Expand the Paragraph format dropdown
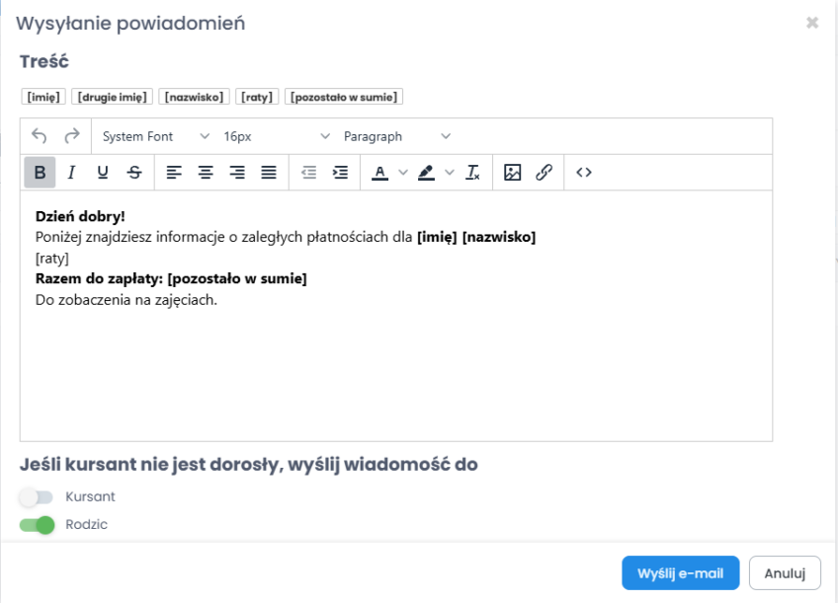 [395, 136]
